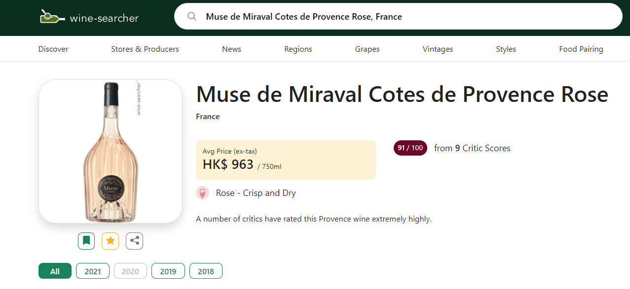Select the 2021 vintage pill
630x289 pixels.
(x=93, y=271)
